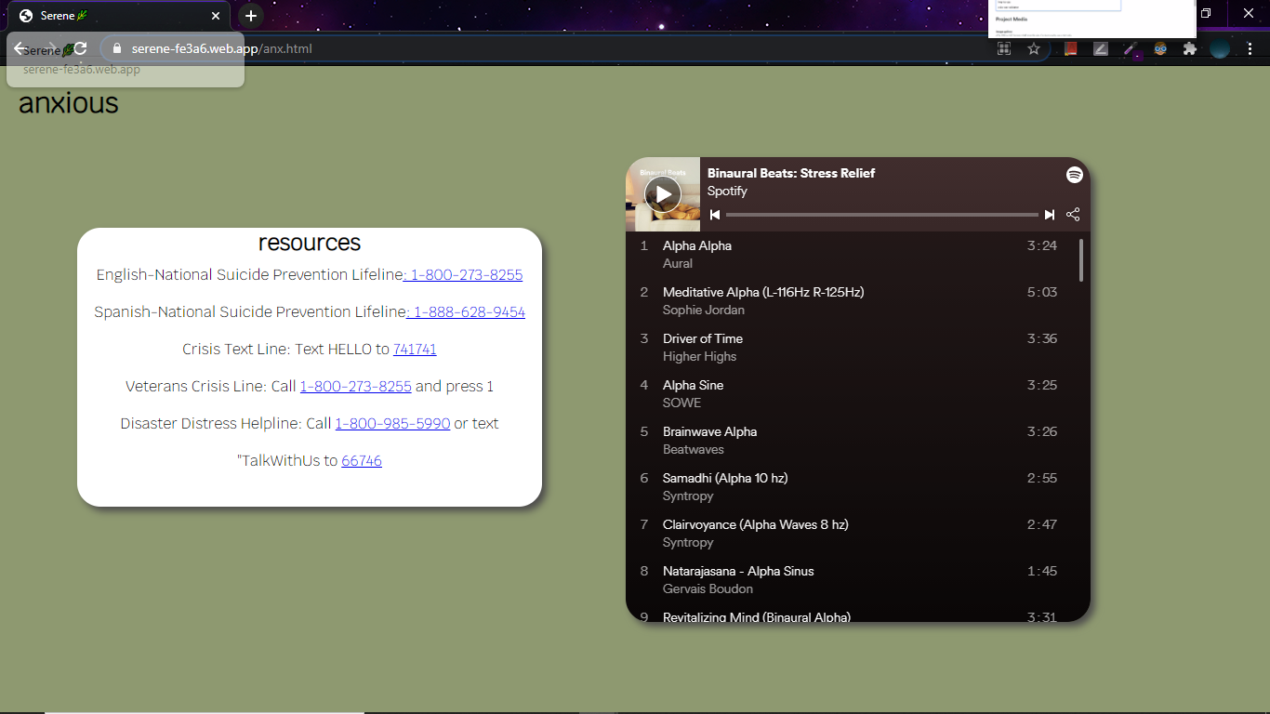This screenshot has height=714, width=1270.
Task: Skip to next track in Spotify player
Action: coord(1050,215)
